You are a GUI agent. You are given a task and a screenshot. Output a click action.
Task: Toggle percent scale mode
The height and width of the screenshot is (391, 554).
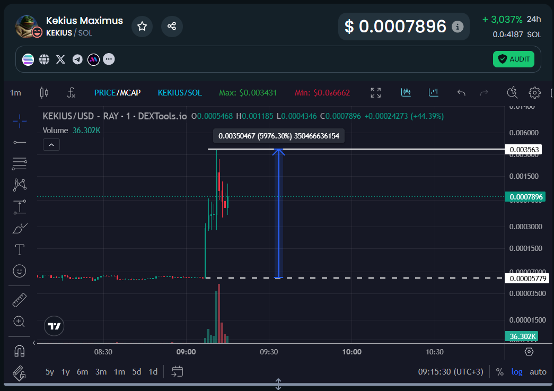(x=499, y=372)
